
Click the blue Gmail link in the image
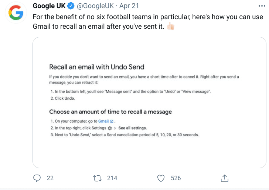pos(103,121)
